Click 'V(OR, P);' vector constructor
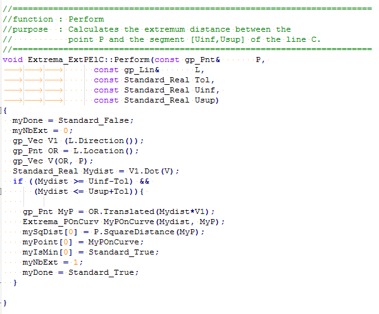This screenshot has width=379, height=314. (x=70, y=161)
